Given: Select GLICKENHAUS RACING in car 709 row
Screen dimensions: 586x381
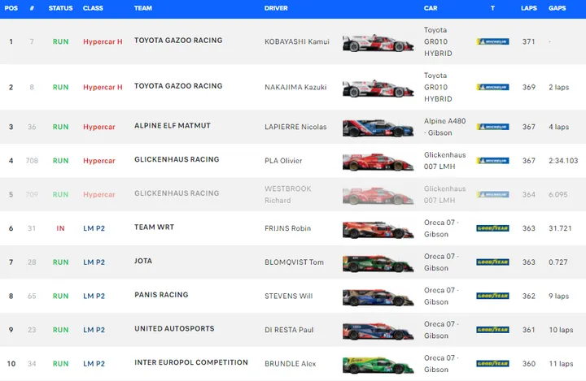Looking at the screenshot, I should [177, 193].
